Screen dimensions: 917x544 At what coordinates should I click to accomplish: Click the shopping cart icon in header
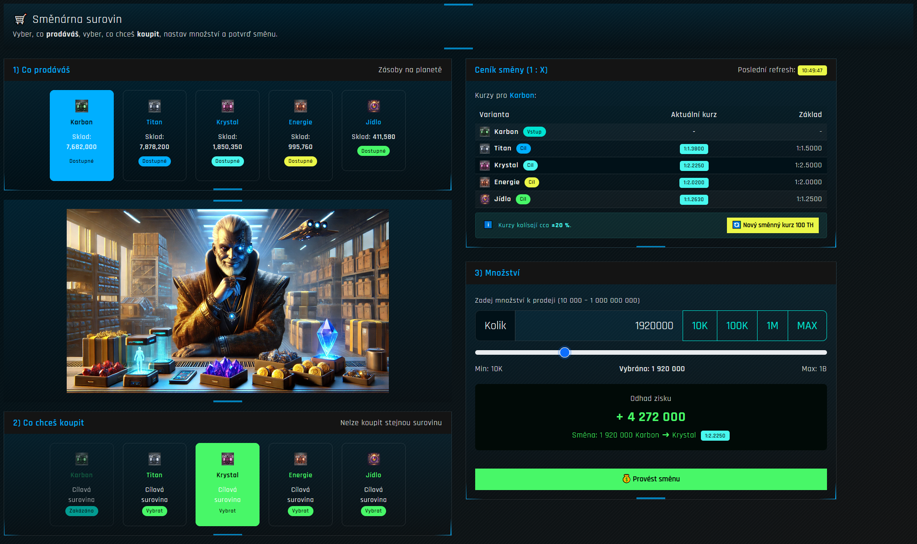(20, 19)
